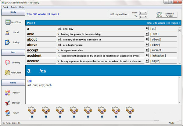This screenshot has width=183, height=126.
Task: Click the count link under box 1
Action: (32, 117)
